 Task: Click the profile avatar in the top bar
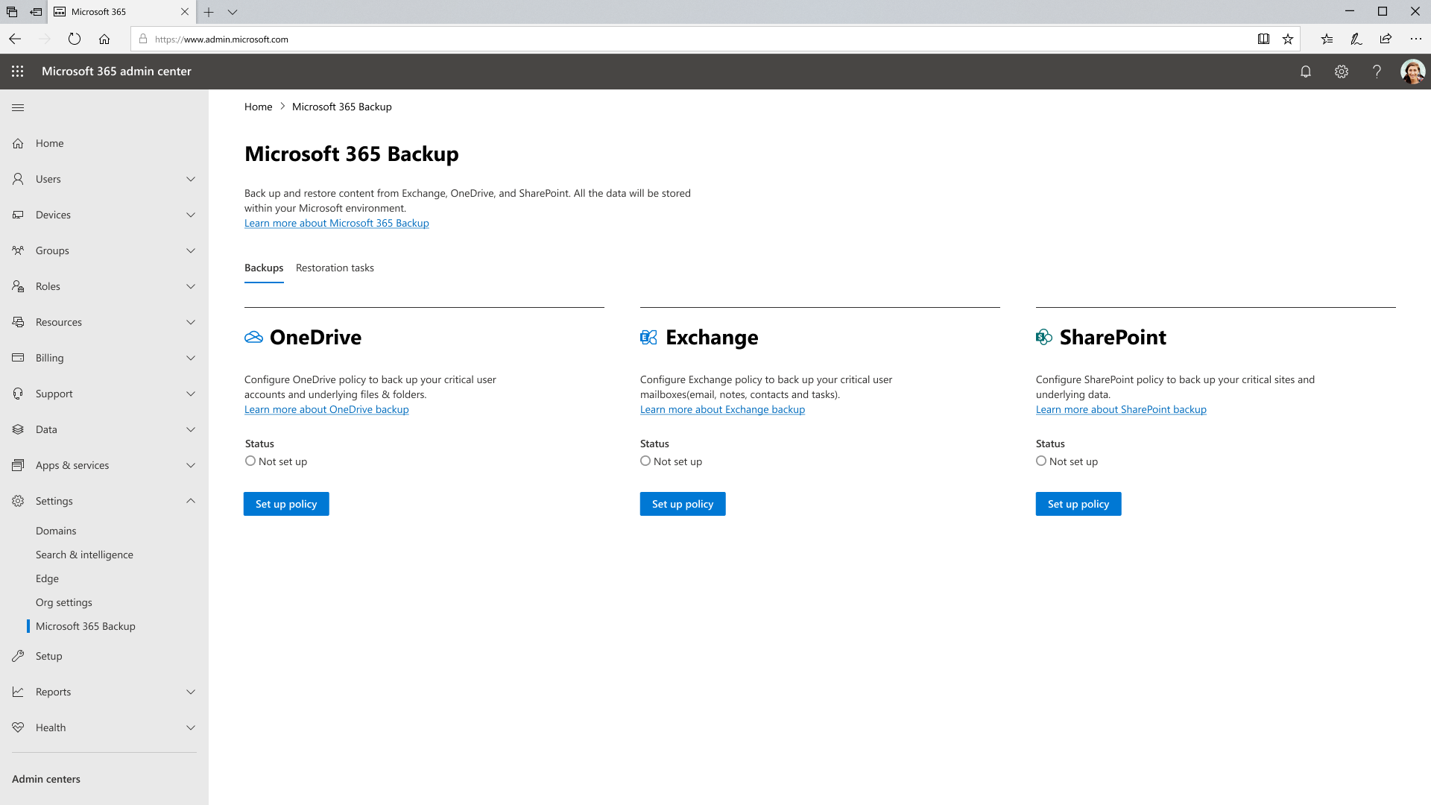pos(1412,71)
